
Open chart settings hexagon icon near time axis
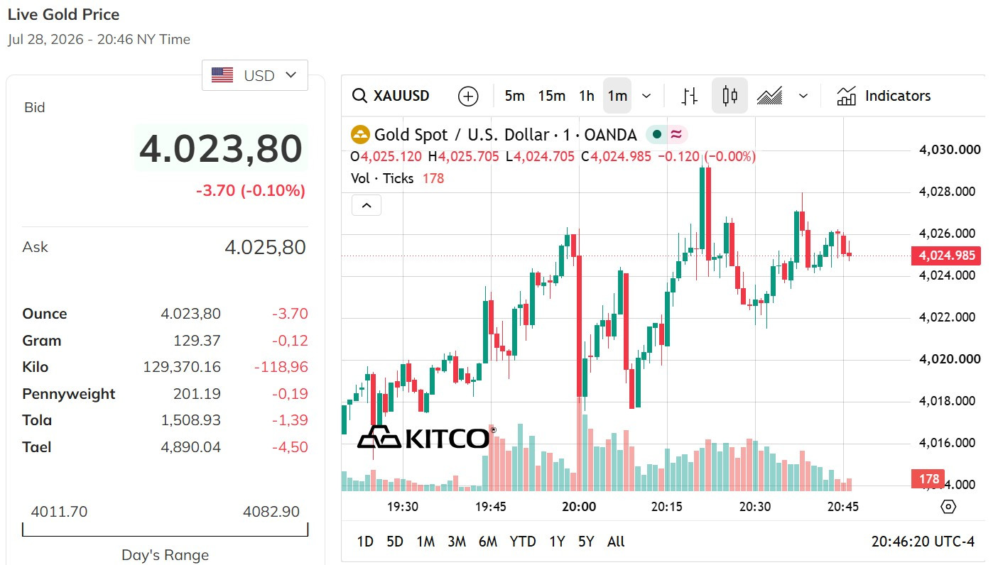tap(948, 507)
